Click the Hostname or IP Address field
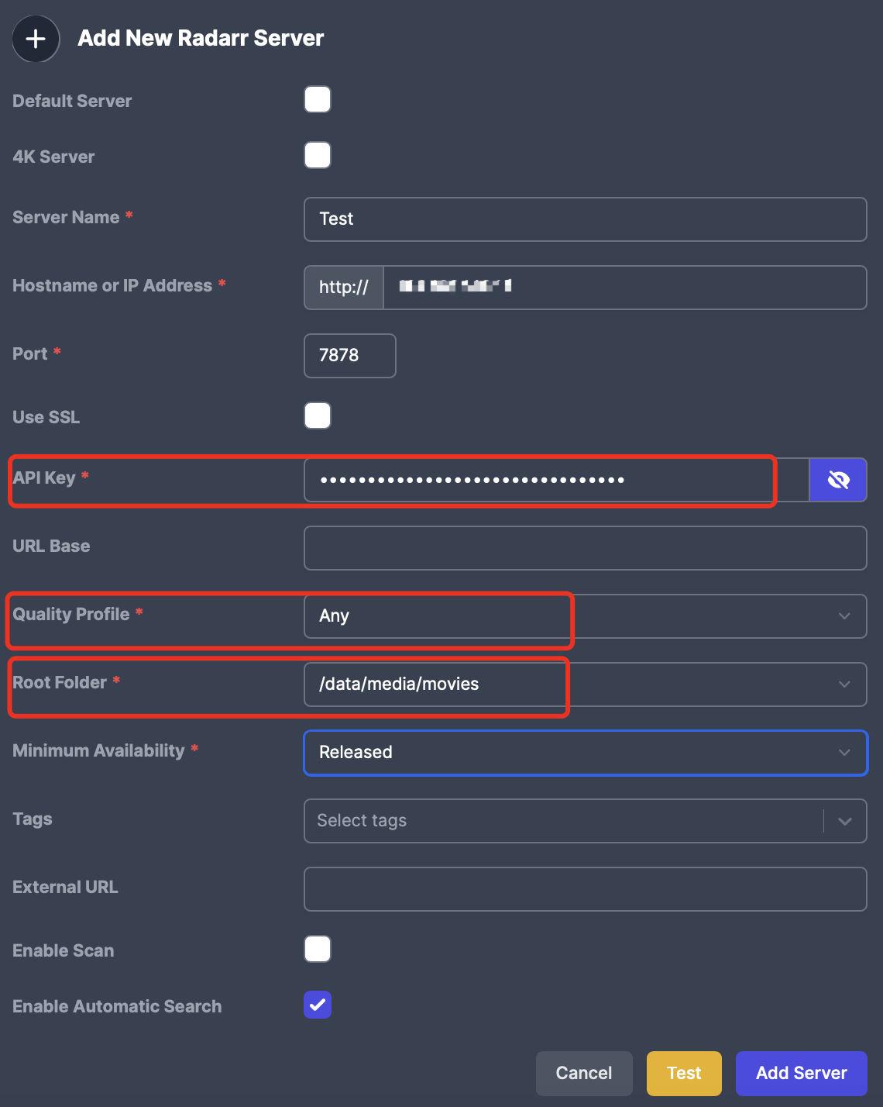This screenshot has width=883, height=1107. tap(624, 288)
